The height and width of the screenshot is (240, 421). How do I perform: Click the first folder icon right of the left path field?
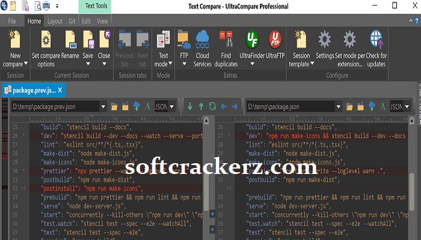pos(114,107)
